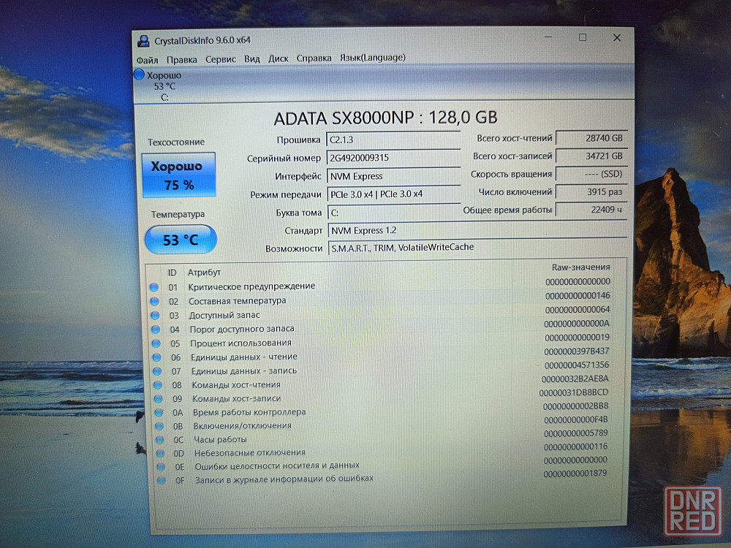
Task: Click the blue status dot for attribute 01
Action: coord(154,287)
